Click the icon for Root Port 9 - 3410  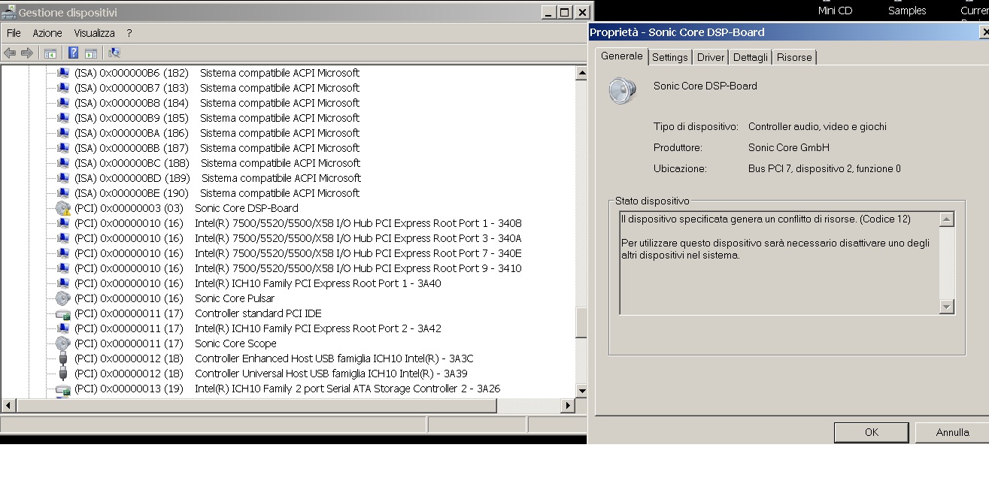[x=63, y=268]
